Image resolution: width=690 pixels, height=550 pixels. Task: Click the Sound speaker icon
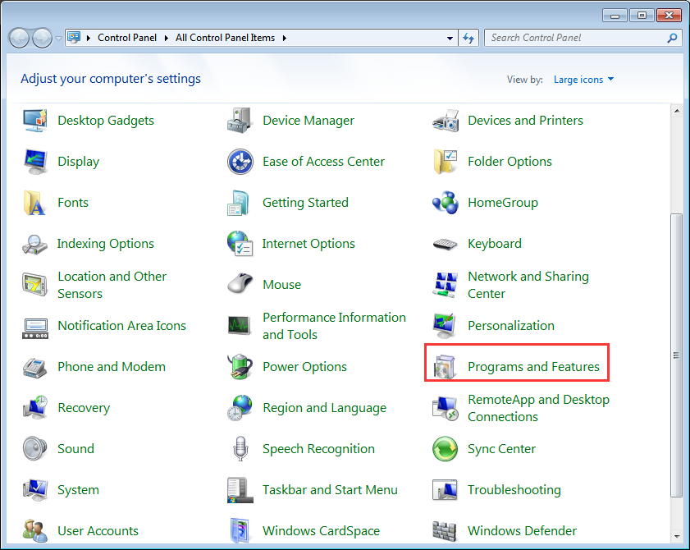(x=34, y=449)
